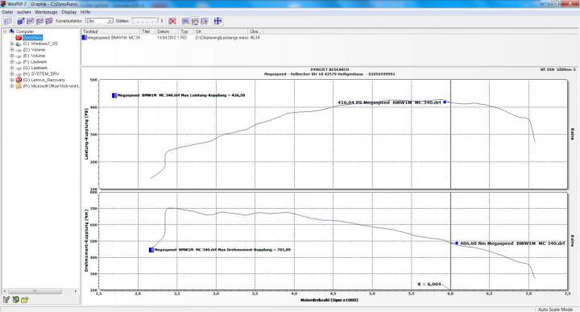The width and height of the screenshot is (580, 312).
Task: Sort by the Testlauf column header
Action: click(x=110, y=31)
